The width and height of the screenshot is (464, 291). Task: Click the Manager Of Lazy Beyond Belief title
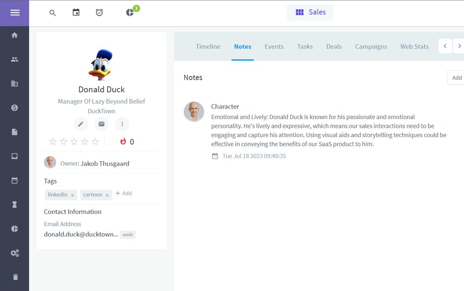(102, 101)
